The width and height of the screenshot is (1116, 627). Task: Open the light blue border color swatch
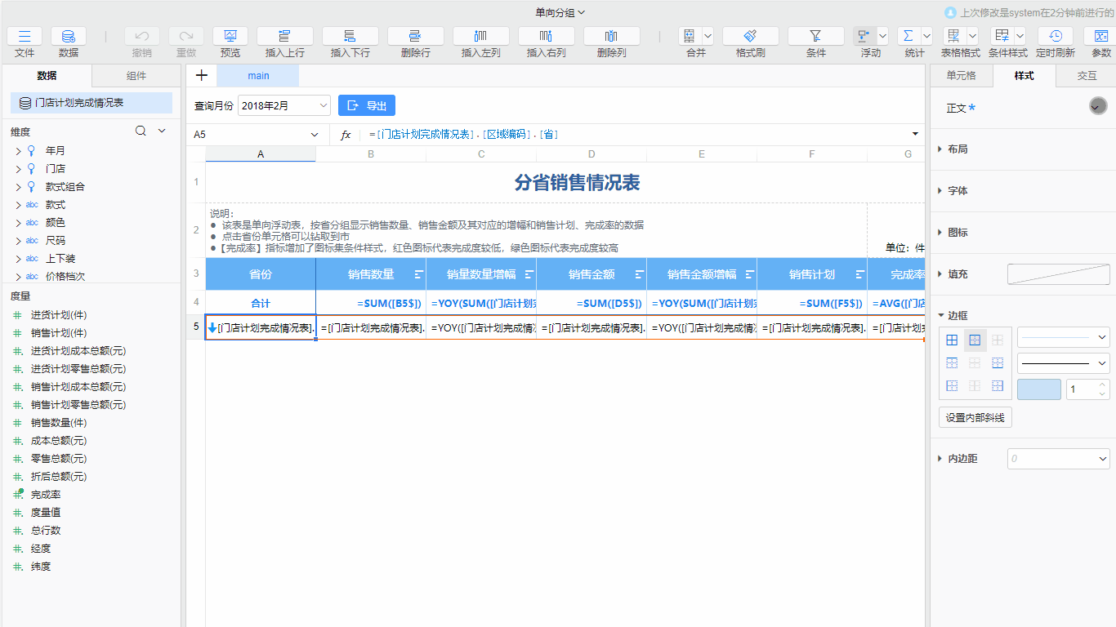point(1038,389)
